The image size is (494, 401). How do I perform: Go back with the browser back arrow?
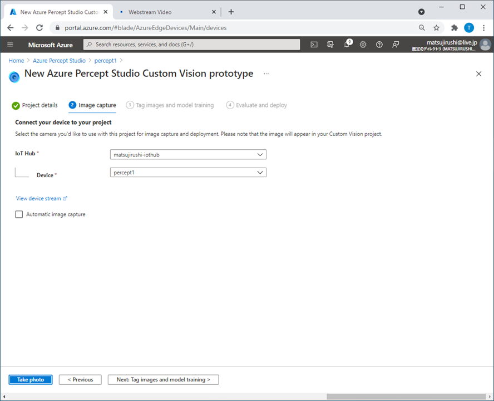click(11, 28)
